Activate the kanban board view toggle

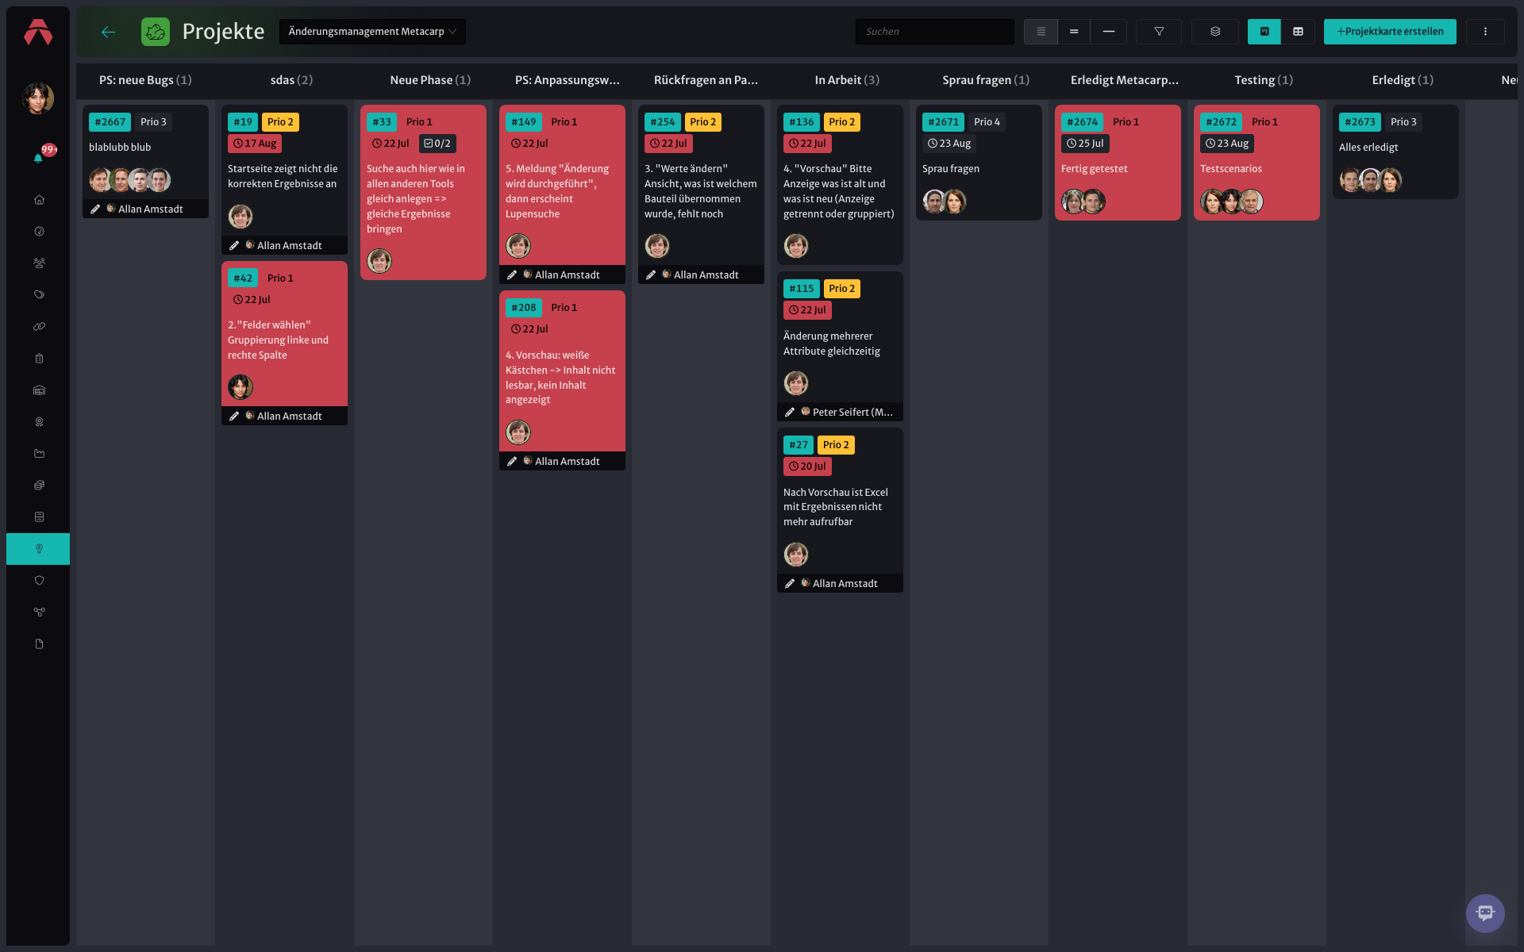tap(1264, 32)
